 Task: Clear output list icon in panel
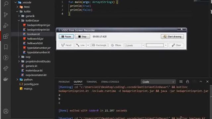(181, 82)
